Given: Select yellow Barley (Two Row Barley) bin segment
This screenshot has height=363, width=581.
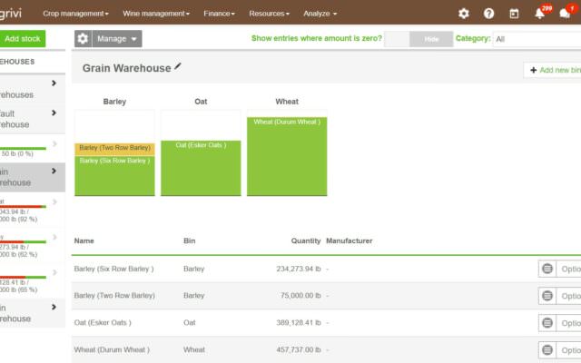Looking at the screenshot, I should point(114,149).
